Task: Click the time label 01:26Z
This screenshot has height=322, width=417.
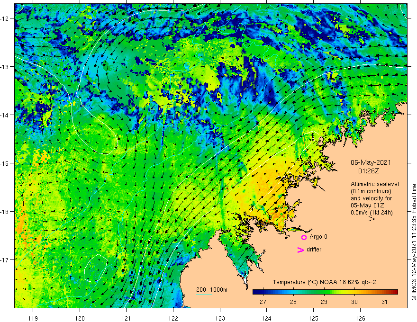Action: 368,171
